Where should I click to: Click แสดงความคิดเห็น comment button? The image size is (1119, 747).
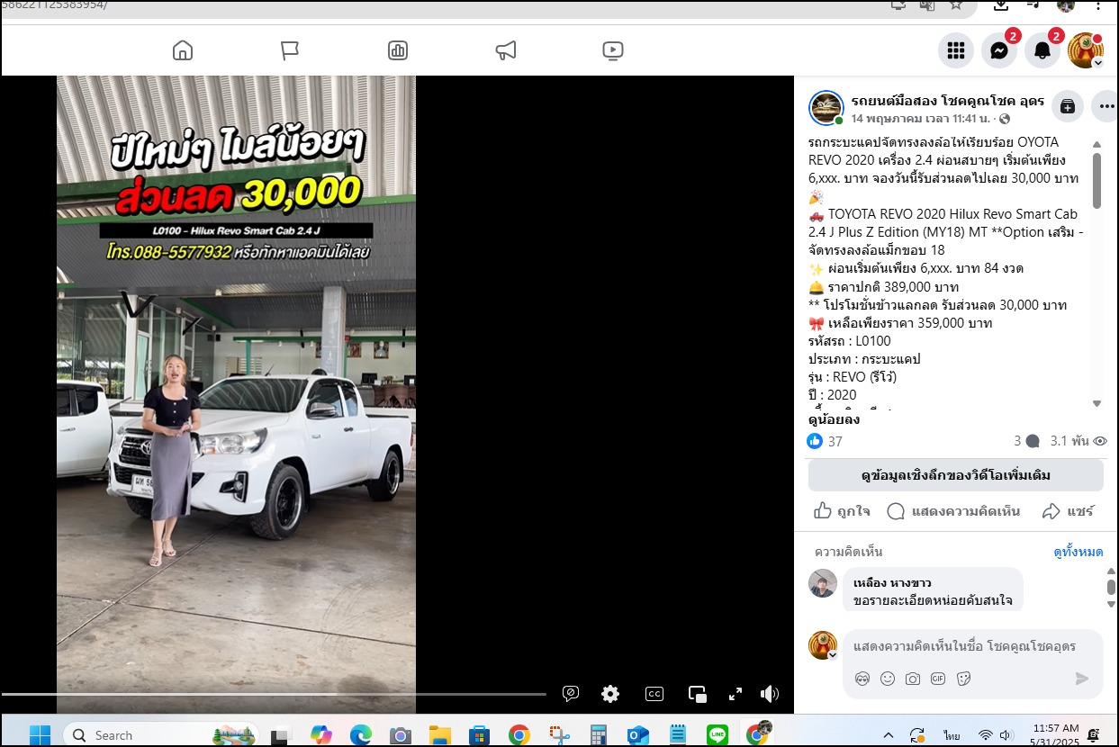[x=953, y=511]
